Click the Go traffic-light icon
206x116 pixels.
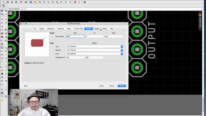80,2
